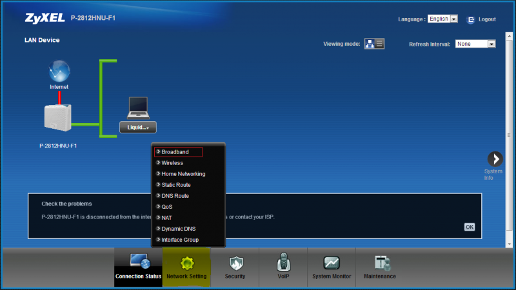The width and height of the screenshot is (516, 290).
Task: Switch to icon viewing mode
Action: click(x=370, y=44)
